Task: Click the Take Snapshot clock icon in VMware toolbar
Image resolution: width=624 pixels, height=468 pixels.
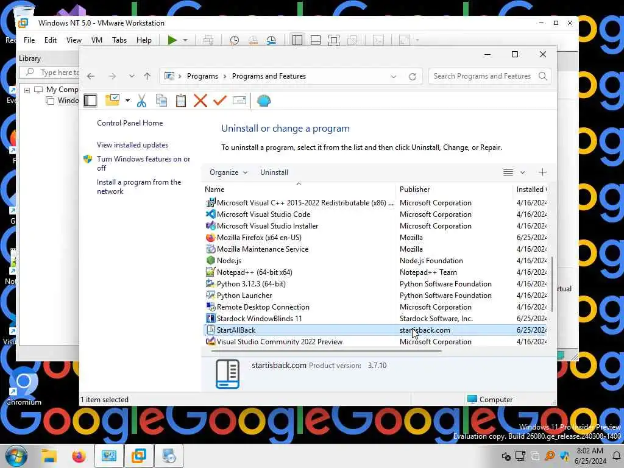Action: click(x=234, y=40)
